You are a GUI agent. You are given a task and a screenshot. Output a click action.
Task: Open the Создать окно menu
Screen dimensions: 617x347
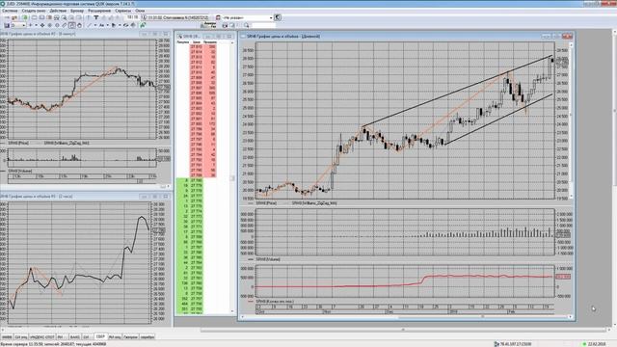34,11
